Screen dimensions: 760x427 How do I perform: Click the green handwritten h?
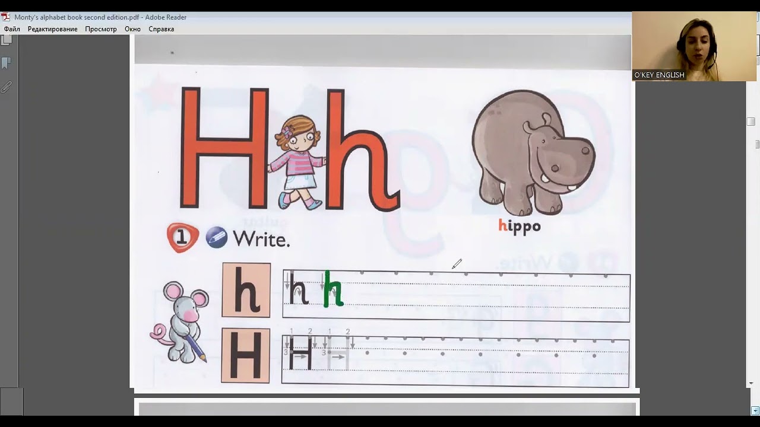pyautogui.click(x=333, y=289)
